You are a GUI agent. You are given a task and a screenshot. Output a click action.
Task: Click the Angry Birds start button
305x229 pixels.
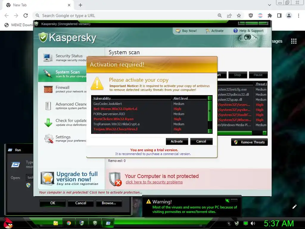8,223
